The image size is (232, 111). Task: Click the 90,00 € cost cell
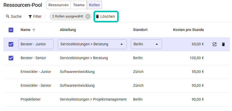[198, 99]
